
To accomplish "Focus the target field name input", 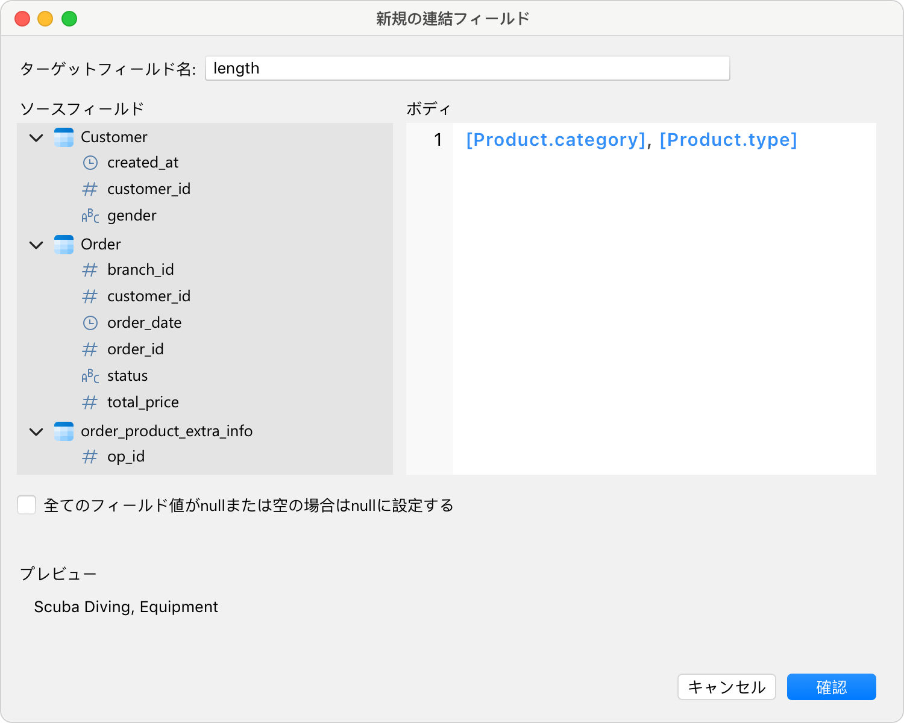I will click(468, 68).
